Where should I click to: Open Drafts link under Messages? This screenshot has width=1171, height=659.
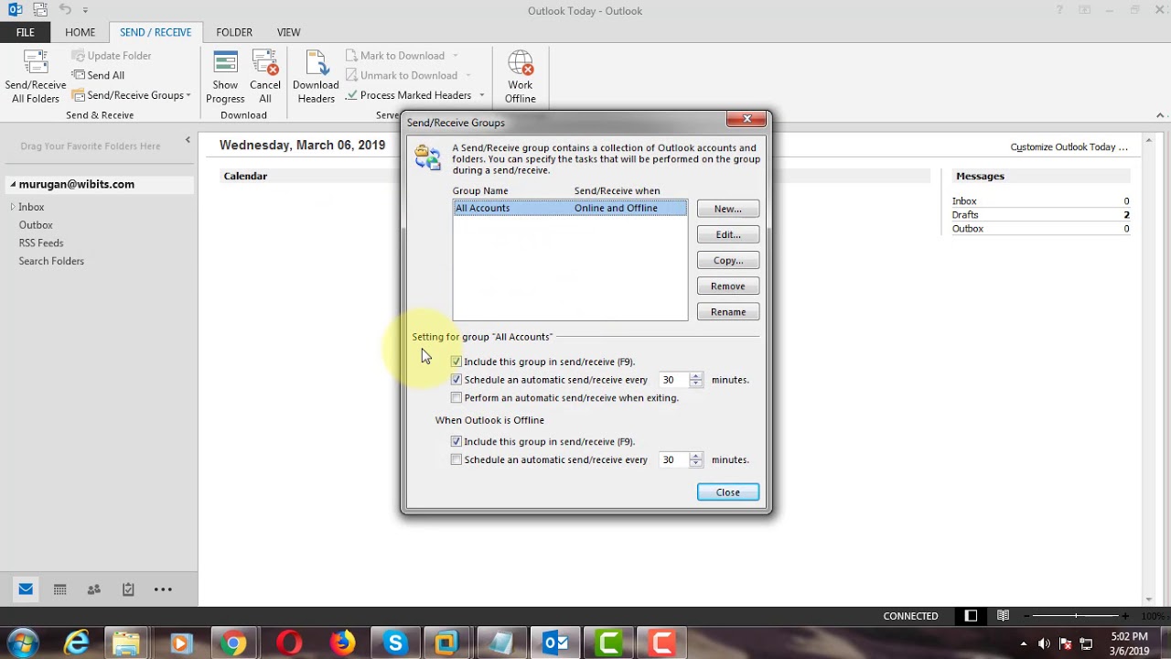[965, 214]
